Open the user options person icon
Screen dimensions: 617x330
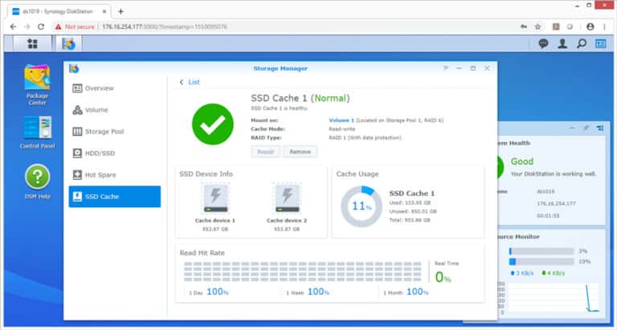(x=562, y=43)
